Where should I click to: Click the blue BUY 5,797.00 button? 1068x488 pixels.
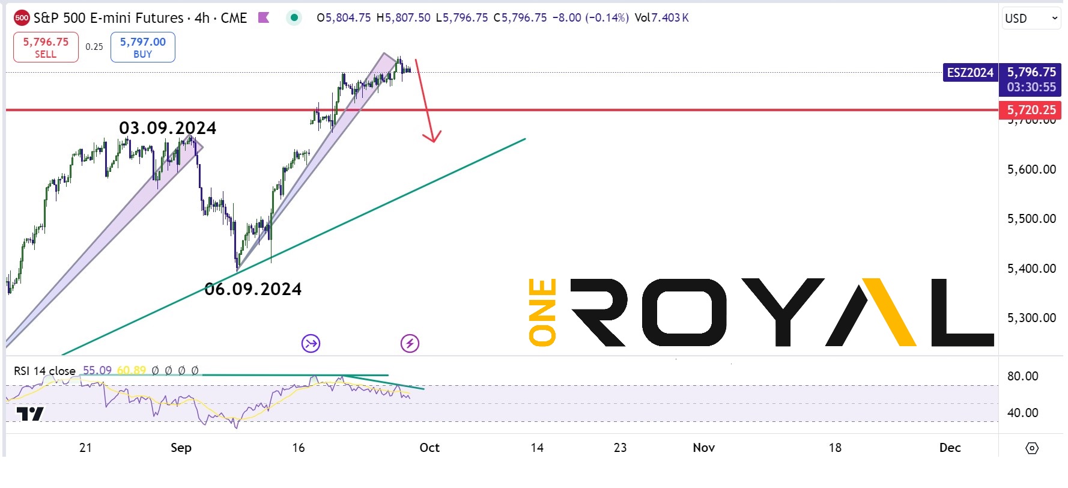(142, 47)
